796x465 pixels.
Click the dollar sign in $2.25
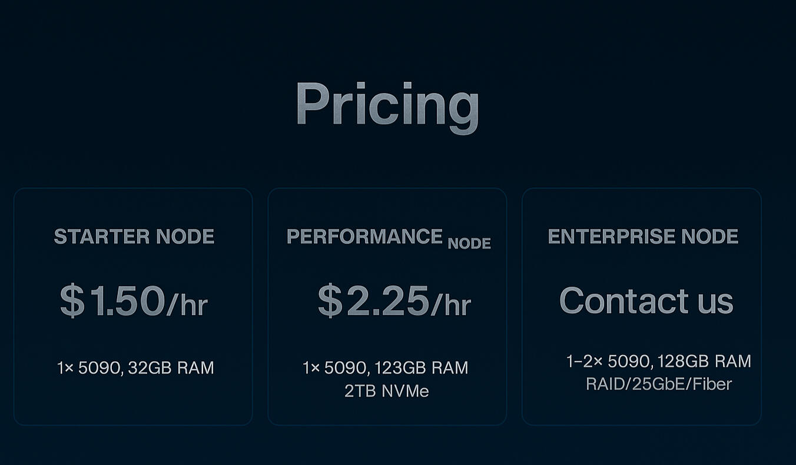pyautogui.click(x=330, y=301)
